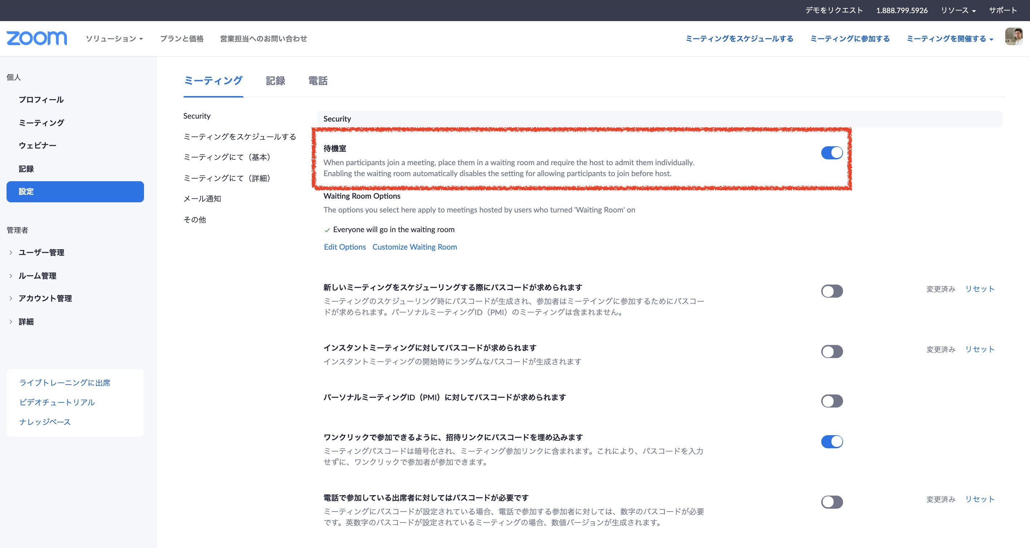Disable the 待機室 waiting room toggle
The width and height of the screenshot is (1030, 548).
(x=832, y=153)
